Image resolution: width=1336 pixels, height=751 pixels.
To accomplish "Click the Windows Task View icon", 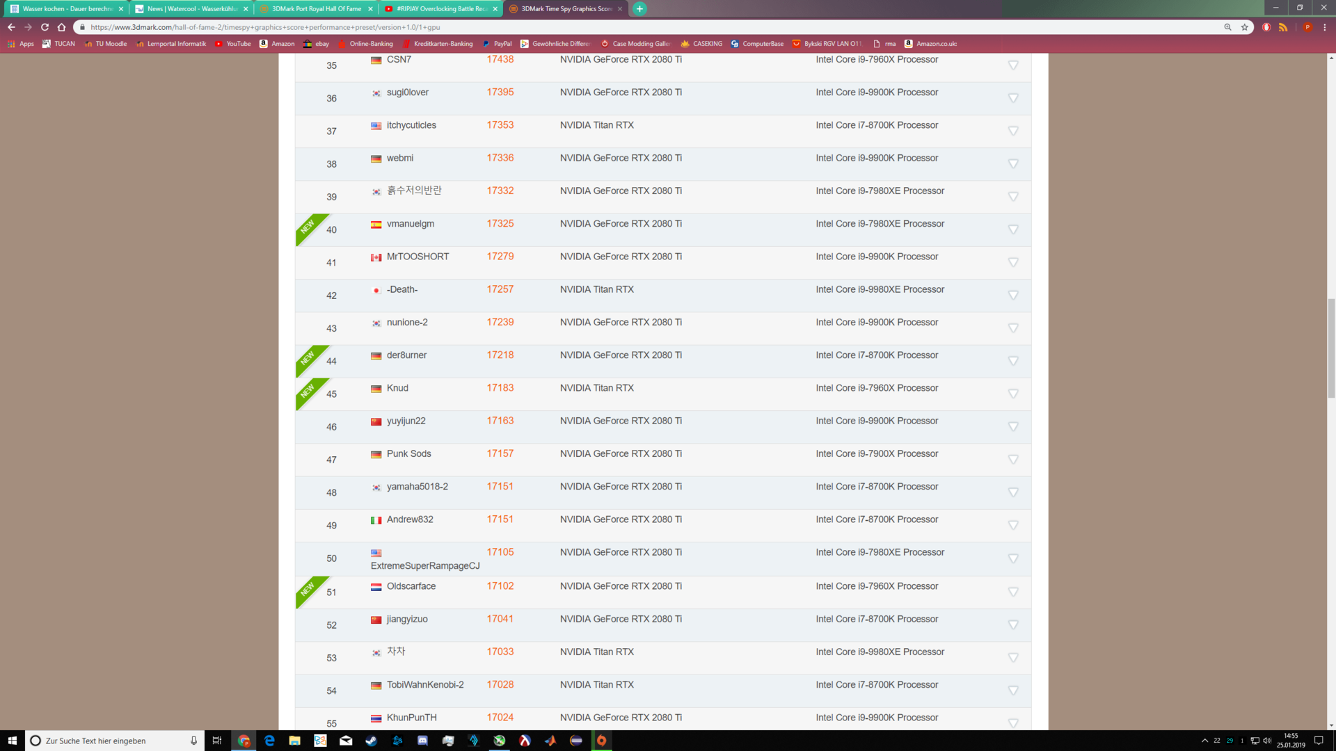I will pos(216,741).
